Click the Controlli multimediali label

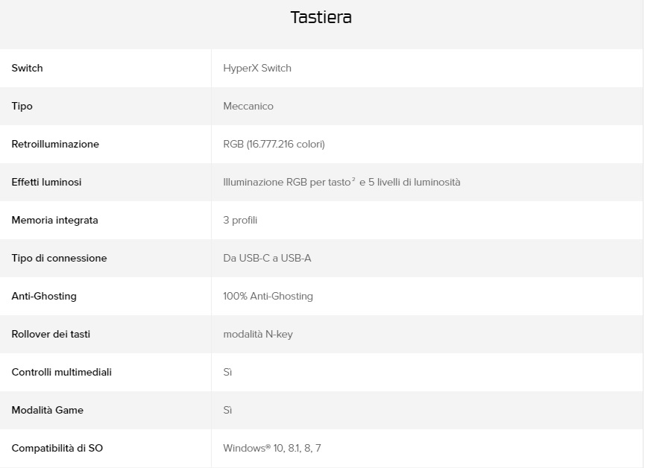click(x=62, y=373)
